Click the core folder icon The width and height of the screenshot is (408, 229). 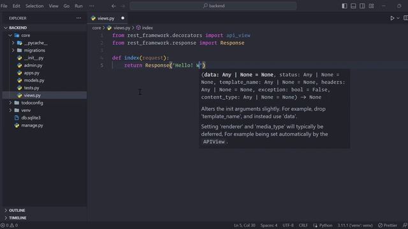(17, 36)
